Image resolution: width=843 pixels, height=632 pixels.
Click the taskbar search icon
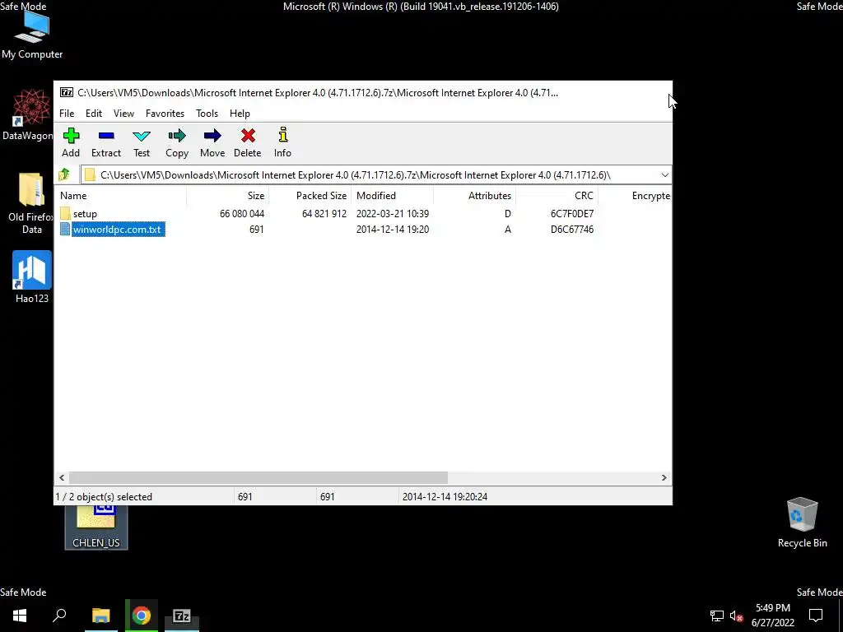[x=59, y=616]
